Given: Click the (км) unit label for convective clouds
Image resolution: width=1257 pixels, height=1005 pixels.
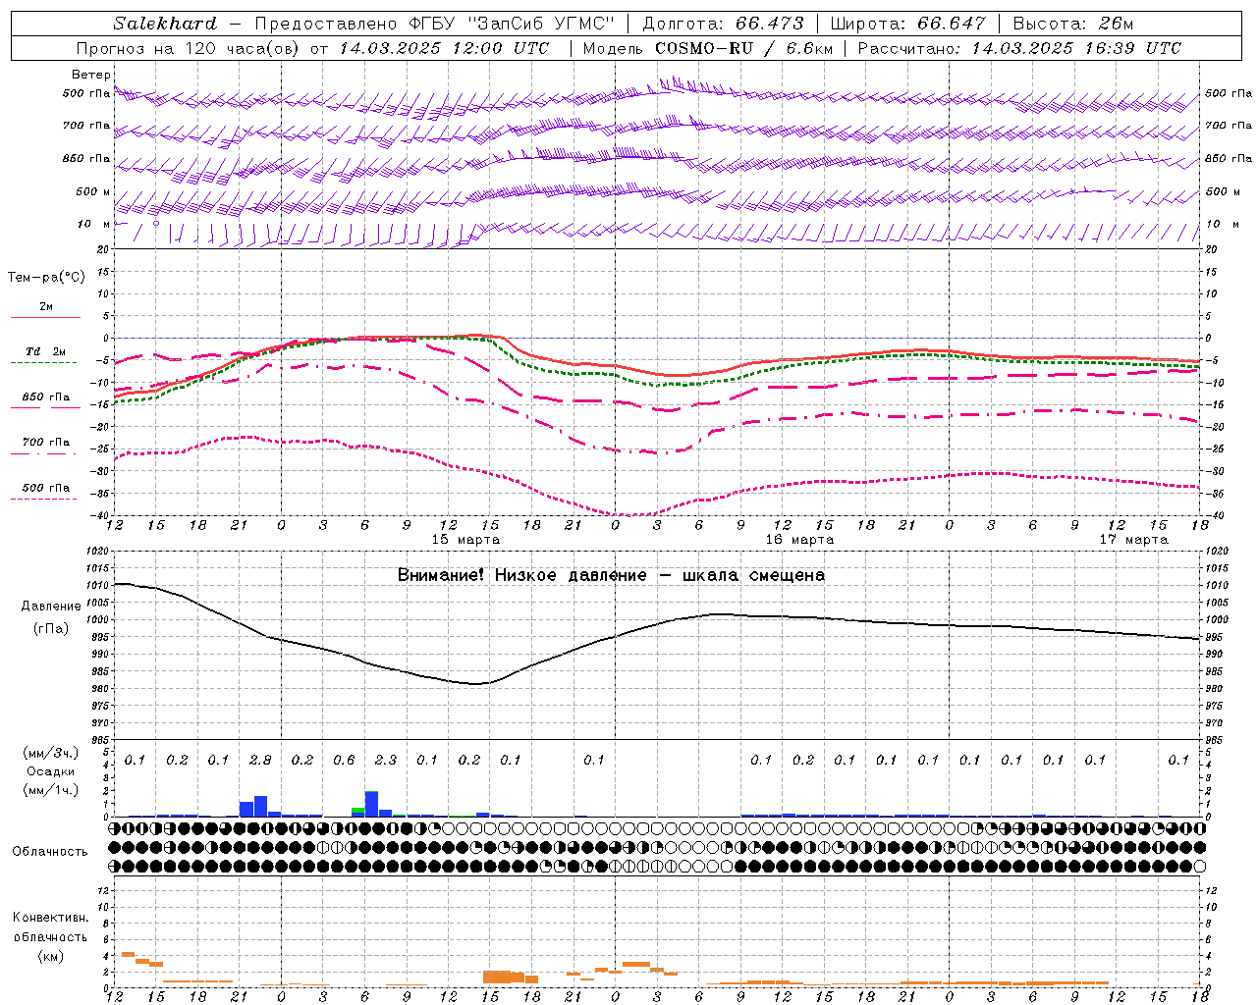Looking at the screenshot, I should click(51, 956).
